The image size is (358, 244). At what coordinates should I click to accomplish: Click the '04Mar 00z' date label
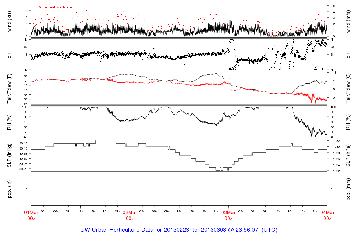[x=327, y=215]
